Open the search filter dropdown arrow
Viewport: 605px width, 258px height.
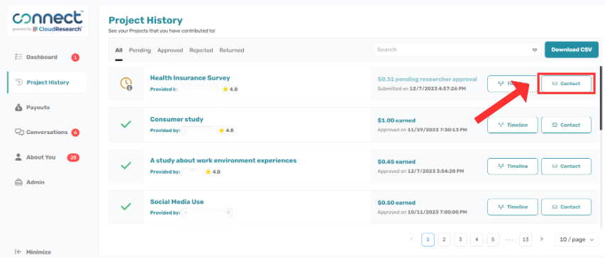point(534,50)
